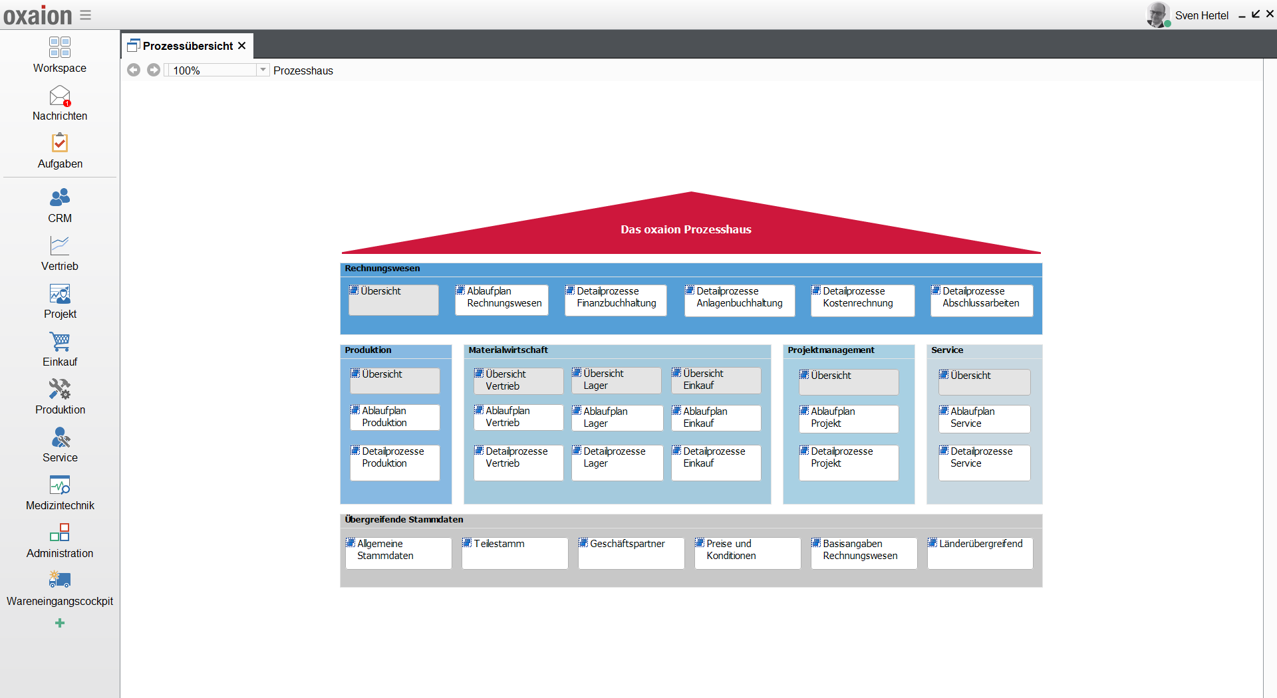Open Allgemeine Stammdaten box

pyautogui.click(x=398, y=553)
